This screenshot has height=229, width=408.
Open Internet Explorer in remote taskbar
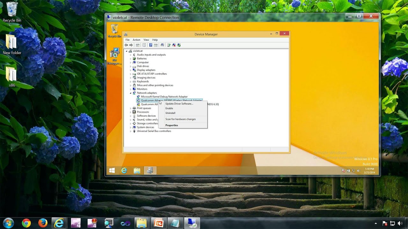tap(124, 171)
